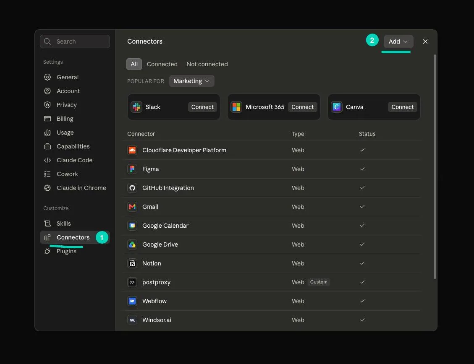Click the Cloudflare logo icon
The width and height of the screenshot is (474, 364).
tap(132, 150)
